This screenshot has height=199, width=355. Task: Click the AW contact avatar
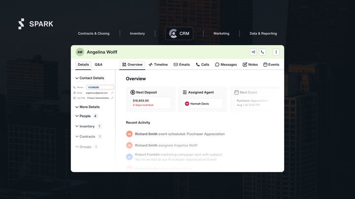[80, 52]
